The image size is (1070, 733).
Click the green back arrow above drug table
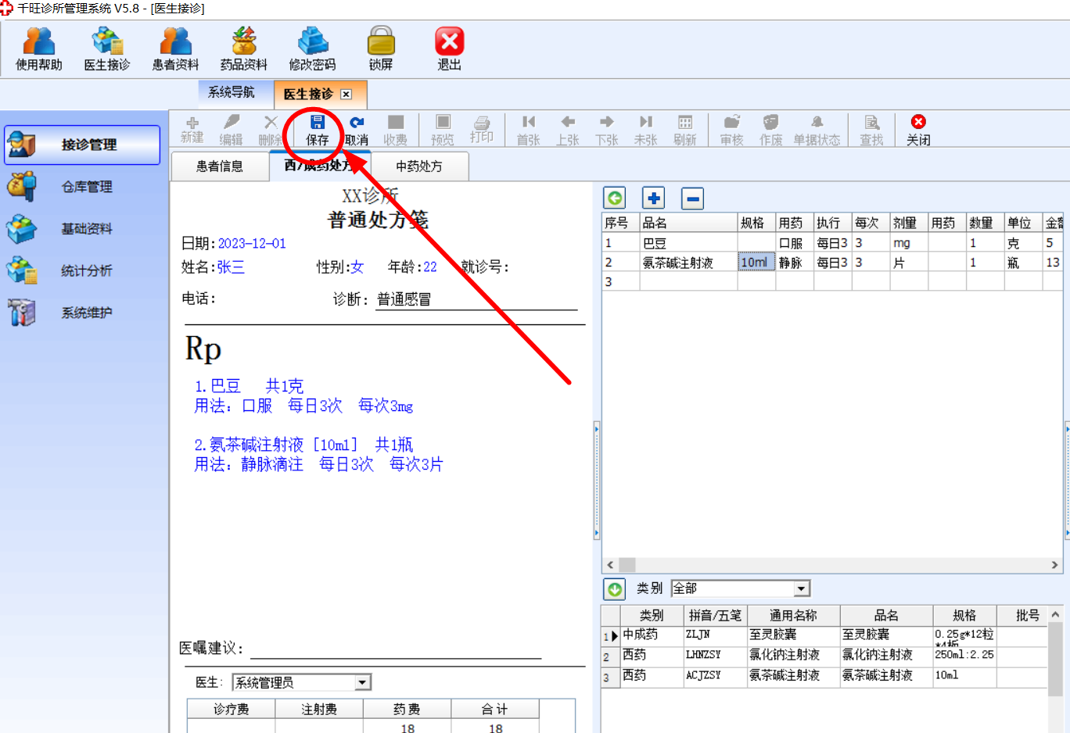[615, 198]
